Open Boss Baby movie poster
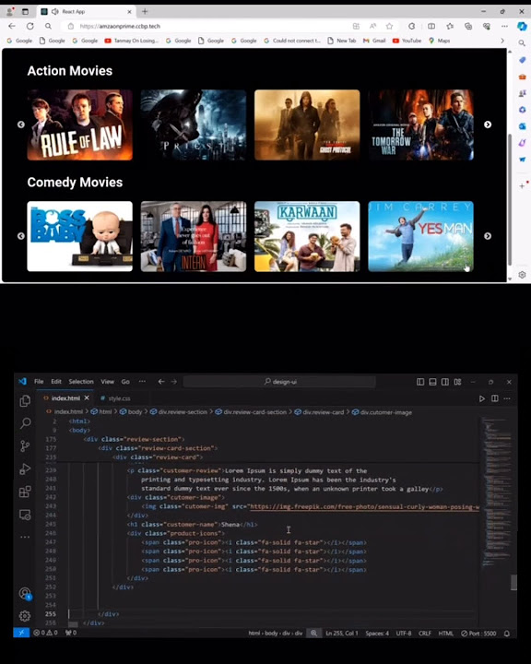 [79, 236]
